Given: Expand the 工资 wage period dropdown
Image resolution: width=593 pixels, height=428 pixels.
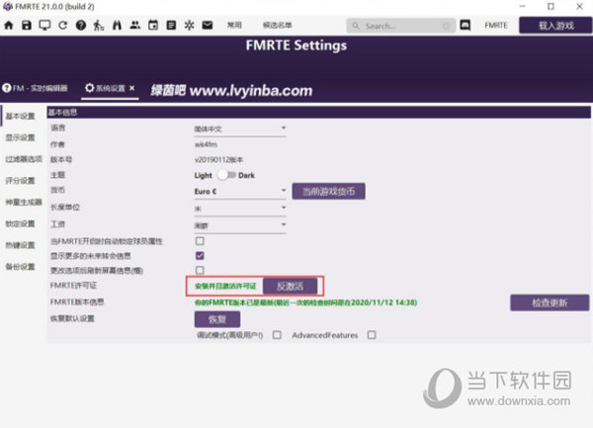Looking at the screenshot, I should click(239, 224).
